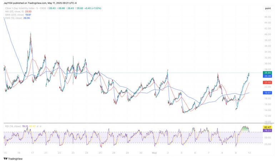280x161 pixels.
Task: Click the purple '76.21' RSI axis tag
Action: [267, 130]
